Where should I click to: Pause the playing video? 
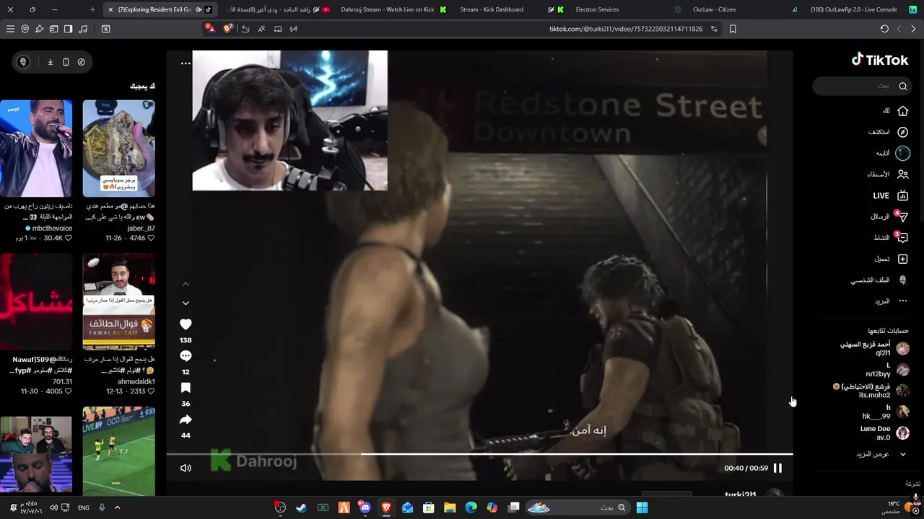[777, 468]
